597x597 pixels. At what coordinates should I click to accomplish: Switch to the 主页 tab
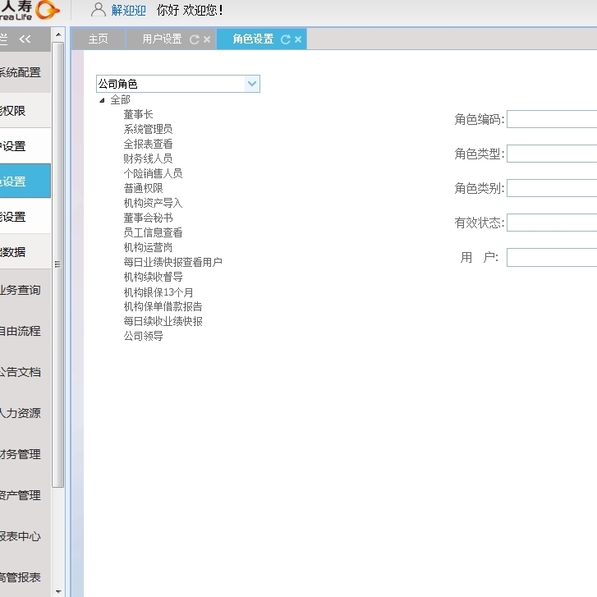coord(99,39)
